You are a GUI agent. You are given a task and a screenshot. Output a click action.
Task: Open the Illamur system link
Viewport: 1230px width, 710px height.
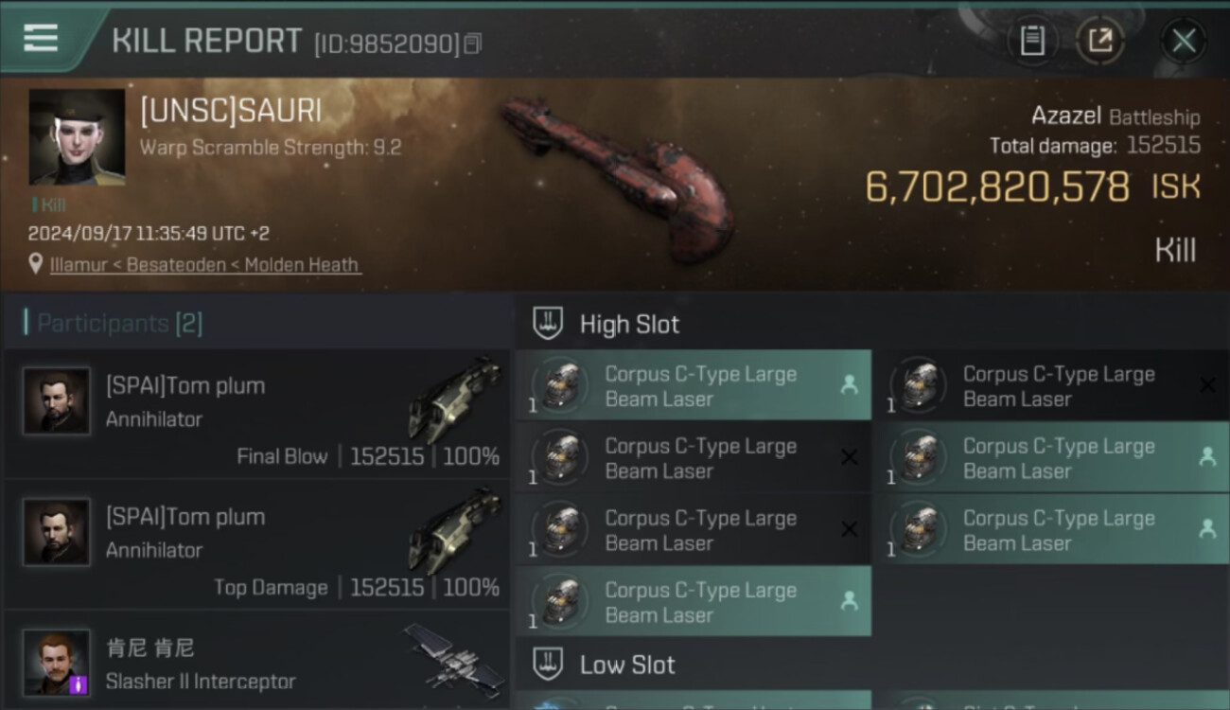[79, 265]
